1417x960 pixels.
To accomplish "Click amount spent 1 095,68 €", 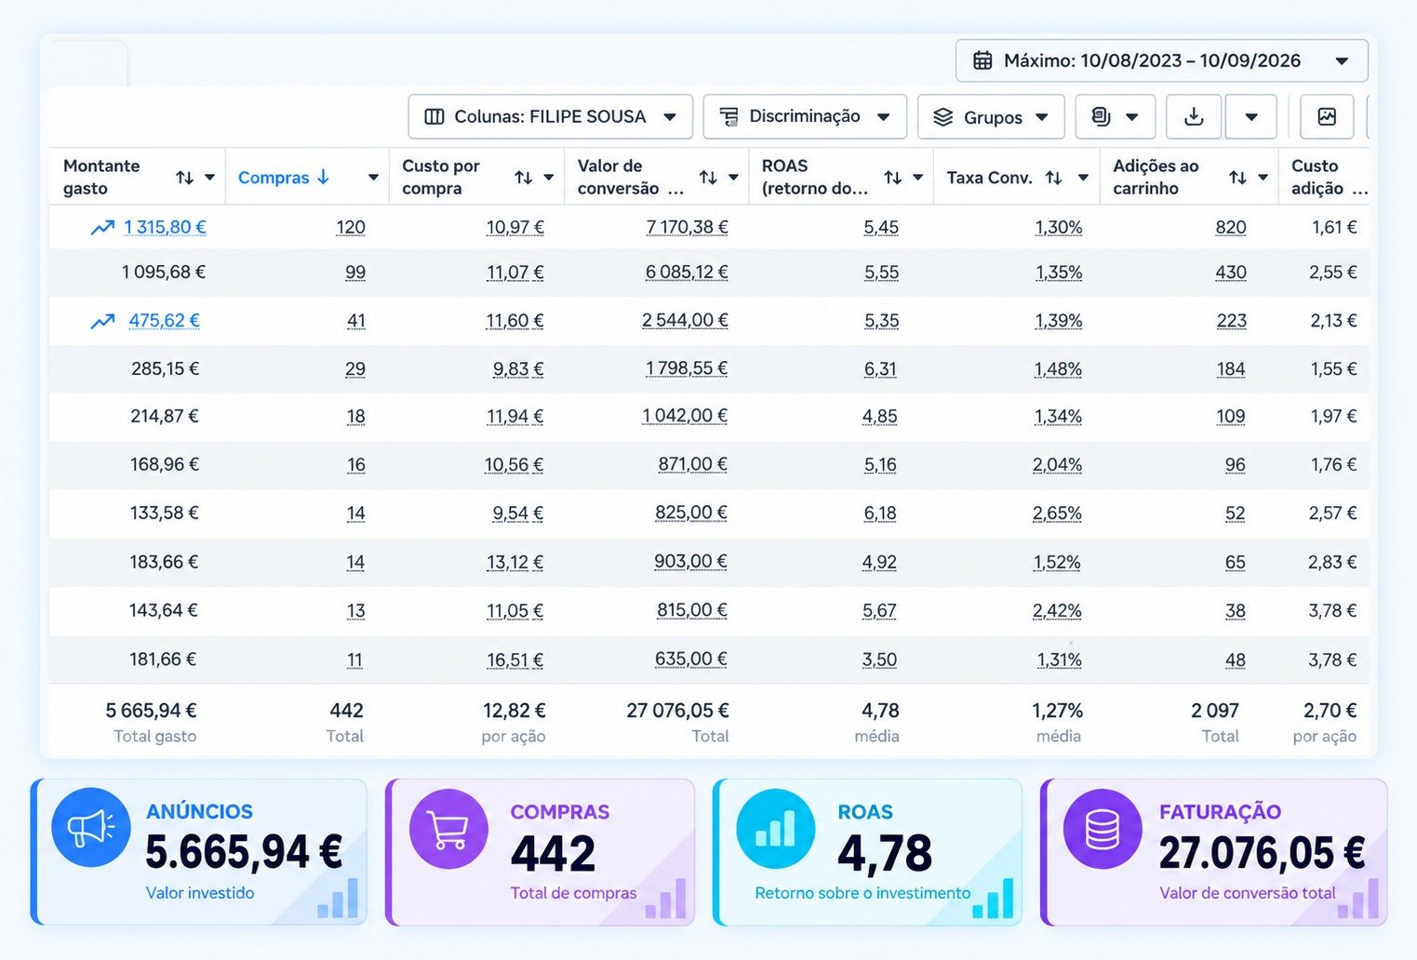I will point(164,272).
